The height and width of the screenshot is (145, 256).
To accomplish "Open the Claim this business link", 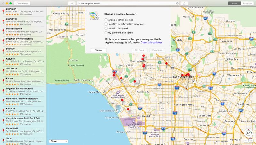I will (x=151, y=42).
